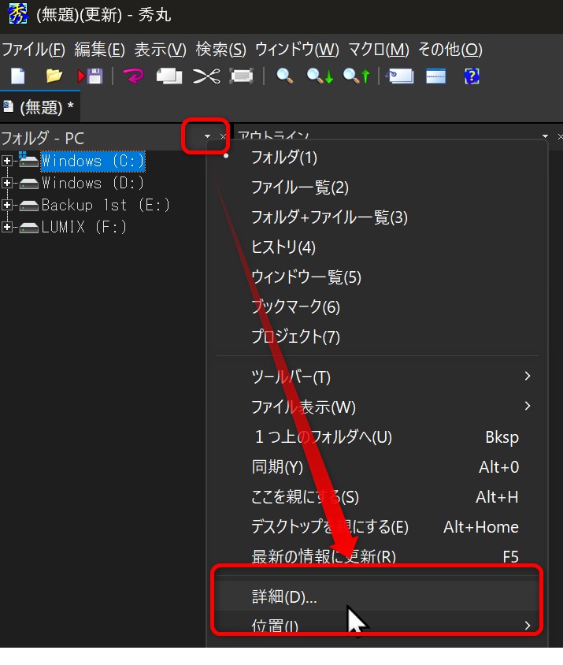
Task: Expand the LUMIX (F:) drive node
Action: (8, 228)
